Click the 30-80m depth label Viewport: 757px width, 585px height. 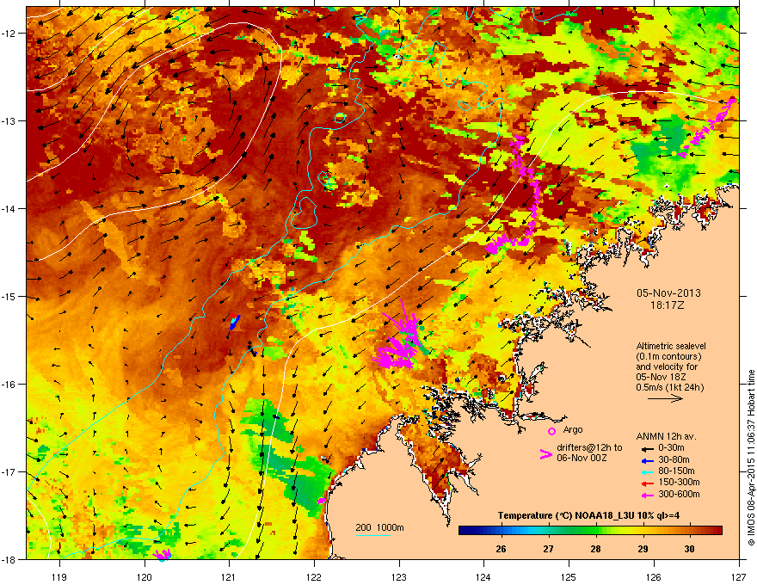[674, 459]
